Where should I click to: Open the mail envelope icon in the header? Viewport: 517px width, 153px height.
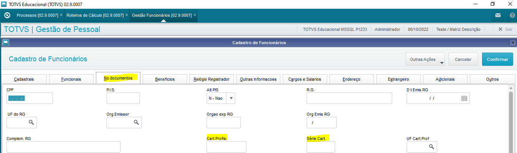point(498,15)
